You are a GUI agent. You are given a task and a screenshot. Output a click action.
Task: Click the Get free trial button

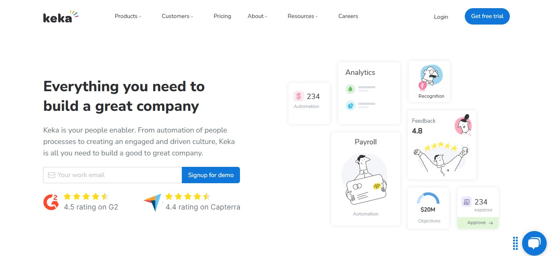point(487,16)
